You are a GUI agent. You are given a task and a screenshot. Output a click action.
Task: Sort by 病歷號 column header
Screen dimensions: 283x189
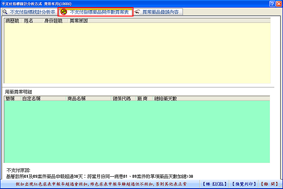[x=12, y=21]
